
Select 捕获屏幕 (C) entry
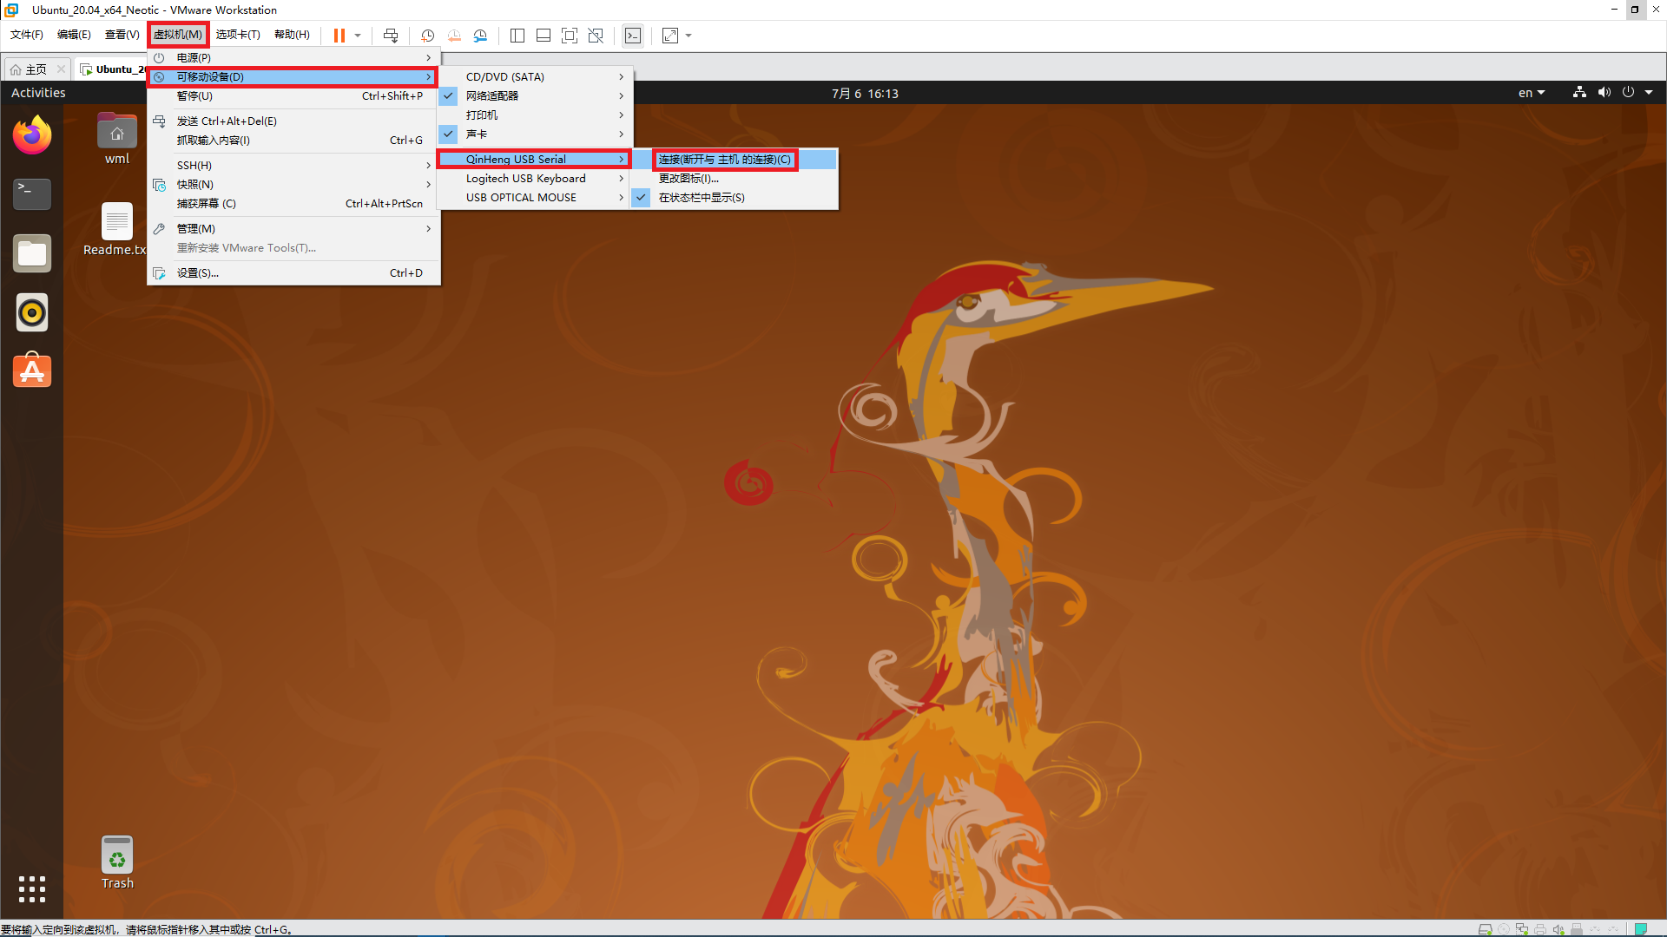pos(293,204)
